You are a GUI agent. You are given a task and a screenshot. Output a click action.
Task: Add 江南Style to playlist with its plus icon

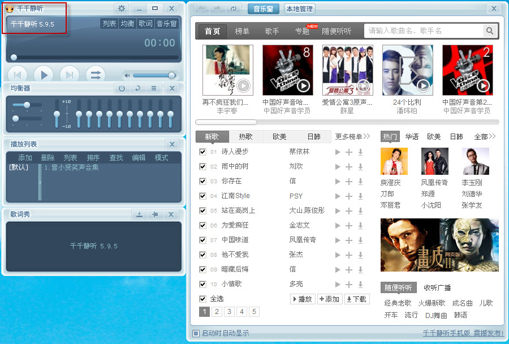(348, 196)
